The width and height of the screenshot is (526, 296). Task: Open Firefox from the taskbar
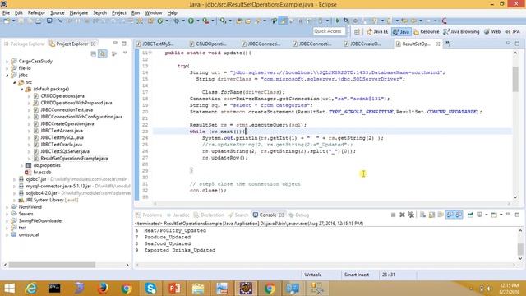(x=103, y=289)
